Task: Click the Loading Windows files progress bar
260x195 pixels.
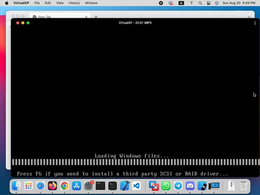Action: click(x=136, y=162)
